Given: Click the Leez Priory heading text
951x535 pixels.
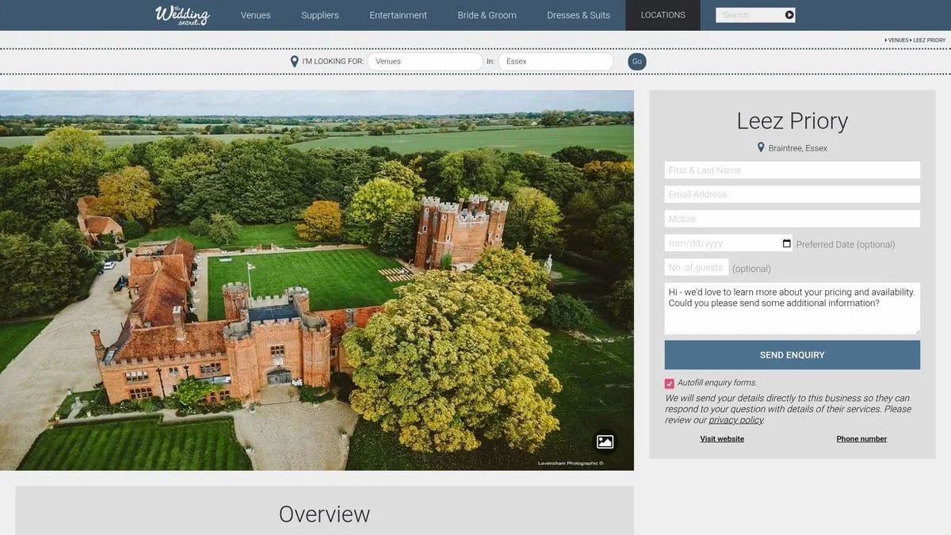Looking at the screenshot, I should pyautogui.click(x=792, y=120).
